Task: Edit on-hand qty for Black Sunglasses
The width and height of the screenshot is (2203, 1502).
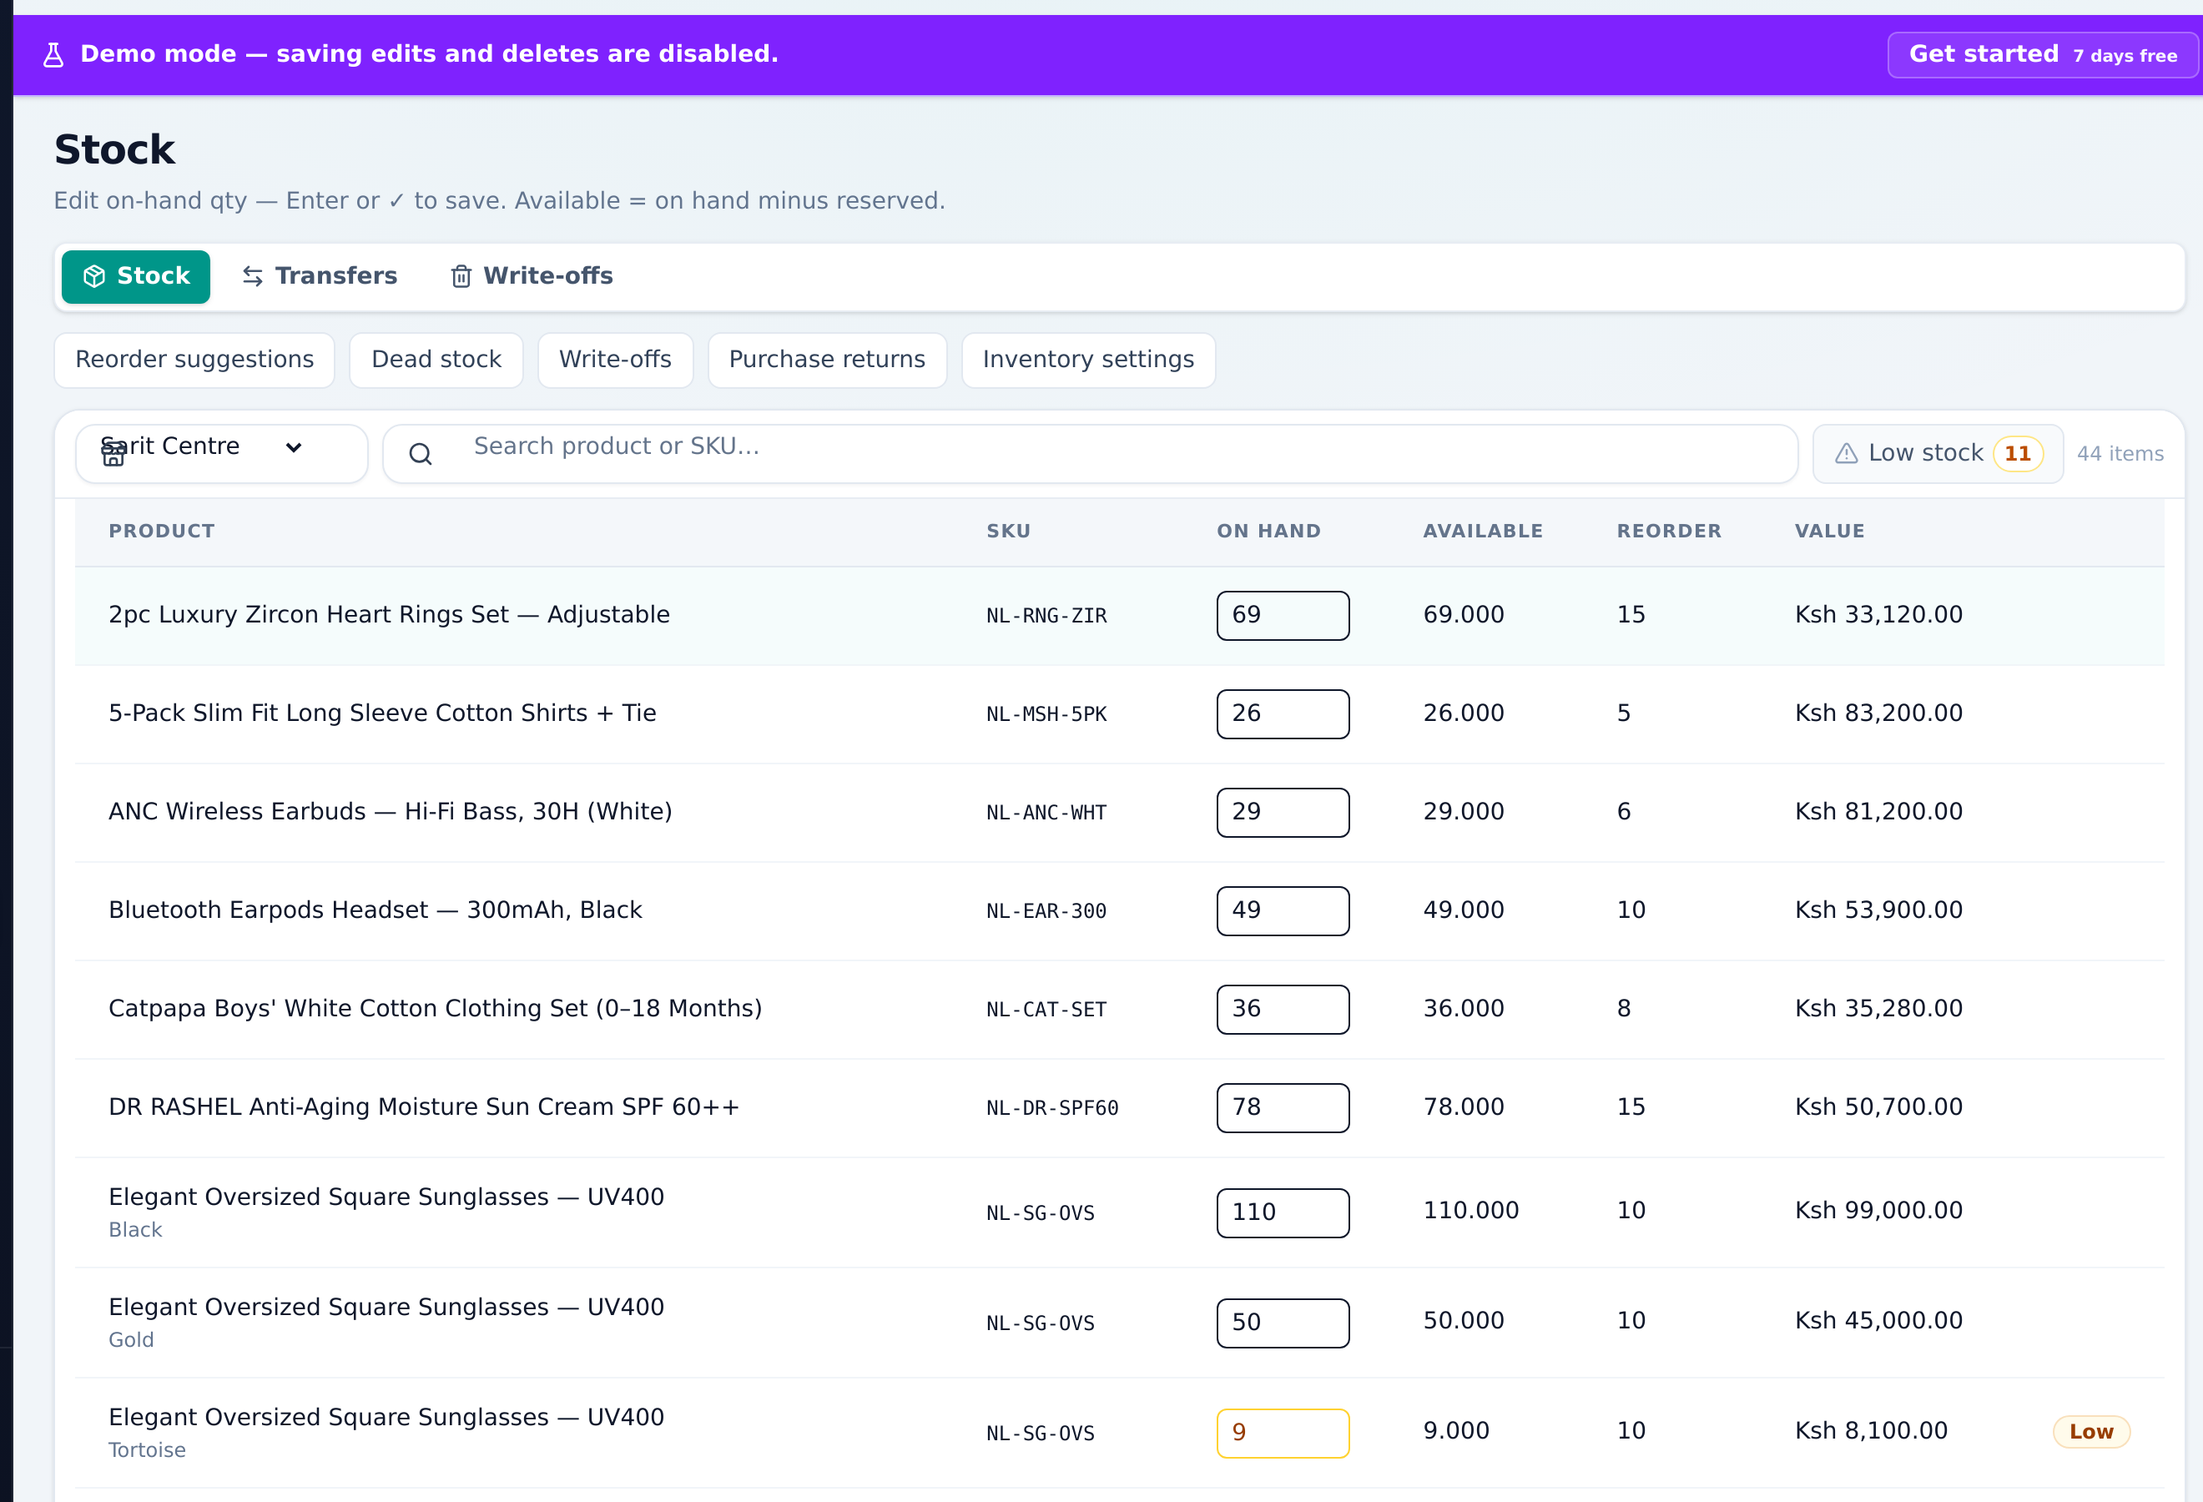Action: point(1283,1214)
